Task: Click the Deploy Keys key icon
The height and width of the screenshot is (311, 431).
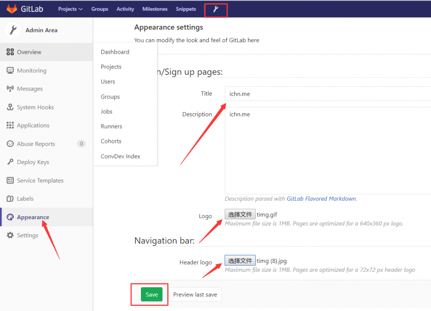Action: pyautogui.click(x=10, y=162)
